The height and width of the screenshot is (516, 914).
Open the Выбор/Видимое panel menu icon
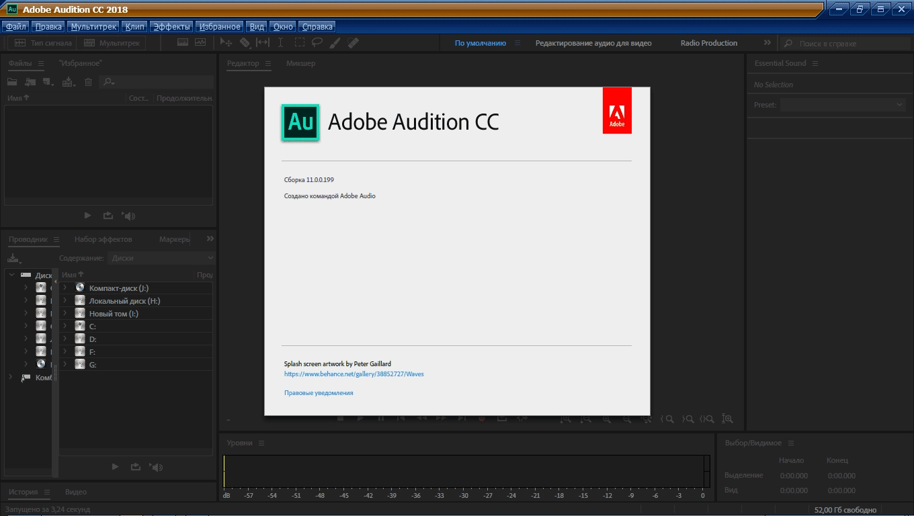coord(791,443)
